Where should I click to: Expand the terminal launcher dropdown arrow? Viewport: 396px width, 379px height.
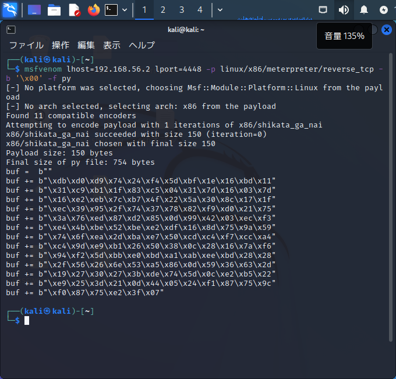click(125, 10)
